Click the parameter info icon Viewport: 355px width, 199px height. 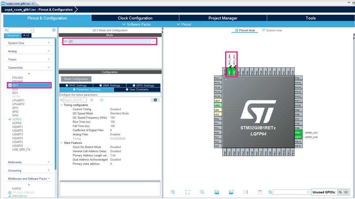pos(155,100)
